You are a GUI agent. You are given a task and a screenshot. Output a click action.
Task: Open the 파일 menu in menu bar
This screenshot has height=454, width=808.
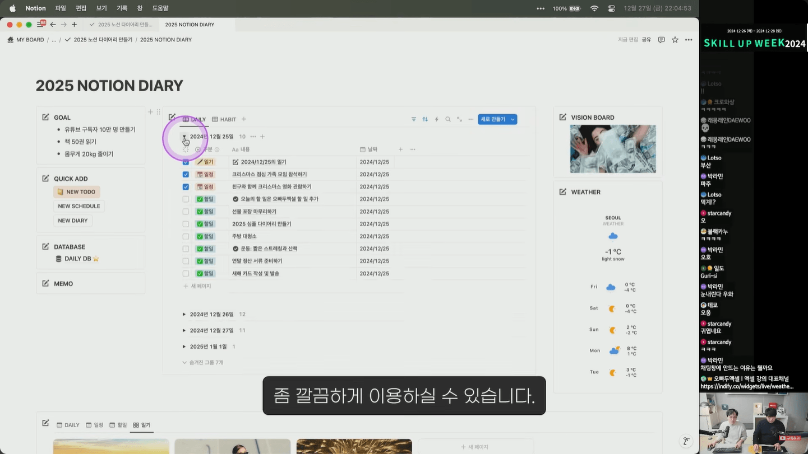[61, 8]
